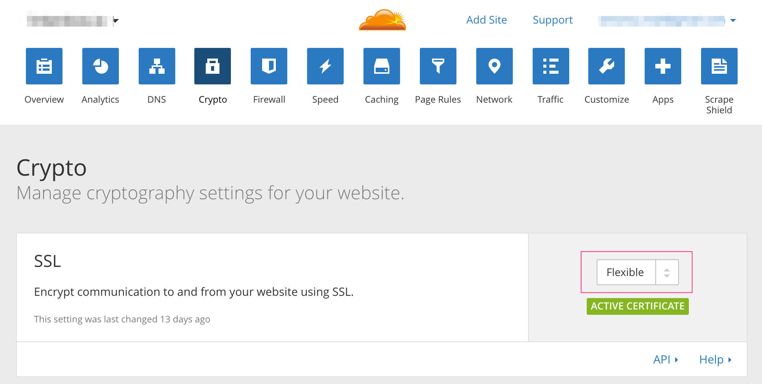Open the Caching drive icon
Image resolution: width=762 pixels, height=384 pixels.
click(x=382, y=66)
